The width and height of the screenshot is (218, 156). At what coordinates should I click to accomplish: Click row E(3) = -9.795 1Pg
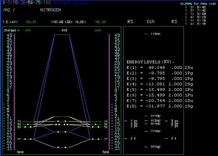[x=160, y=79]
